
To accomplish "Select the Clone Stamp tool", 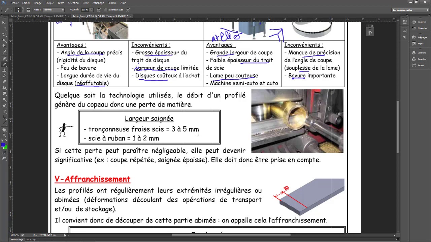I will click(4, 70).
